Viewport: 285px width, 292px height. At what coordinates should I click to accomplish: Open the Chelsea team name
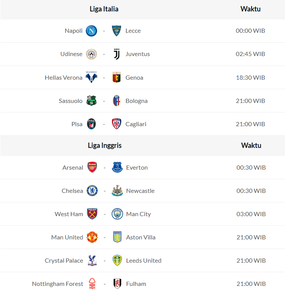point(72,191)
